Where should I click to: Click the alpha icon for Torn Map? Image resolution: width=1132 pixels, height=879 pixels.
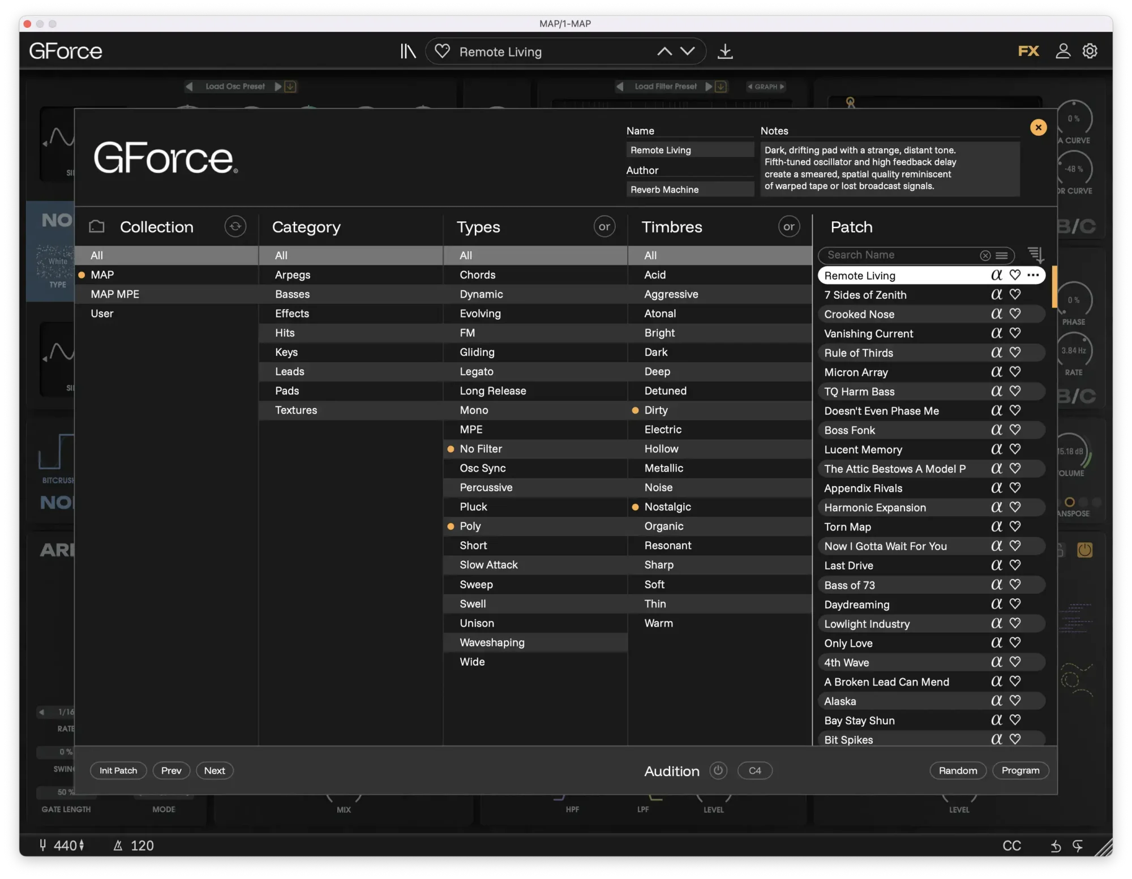coord(997,526)
